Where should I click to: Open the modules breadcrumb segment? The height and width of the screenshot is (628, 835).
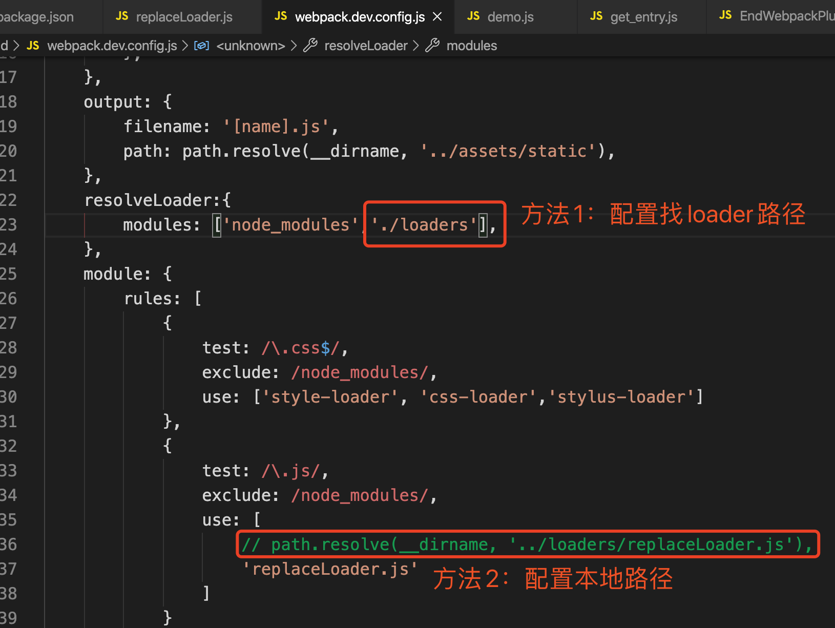(x=472, y=46)
